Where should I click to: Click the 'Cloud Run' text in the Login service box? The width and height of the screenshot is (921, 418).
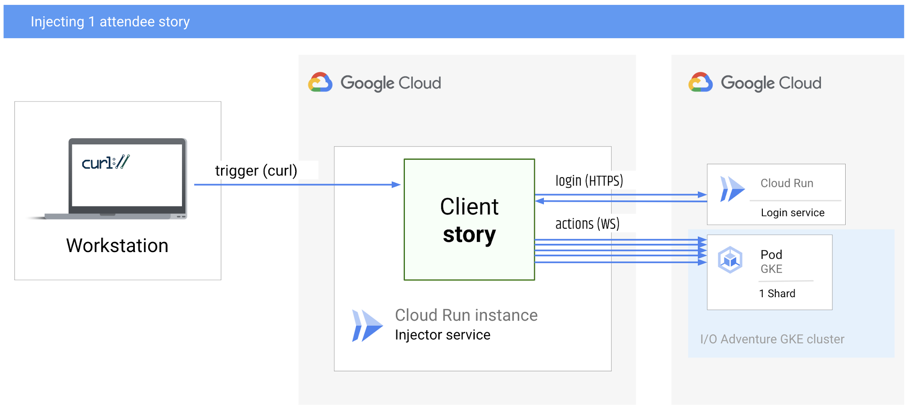pos(787,183)
